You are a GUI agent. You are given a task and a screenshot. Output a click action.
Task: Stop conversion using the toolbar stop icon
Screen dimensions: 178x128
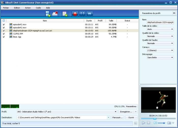click(90, 14)
